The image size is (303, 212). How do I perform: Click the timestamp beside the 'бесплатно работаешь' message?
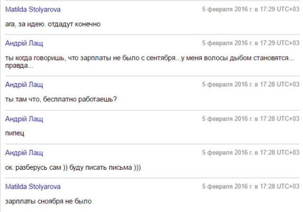[251, 85]
